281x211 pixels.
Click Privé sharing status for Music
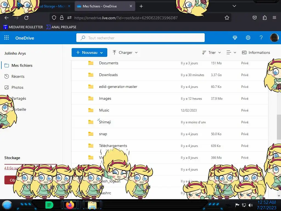[245, 110]
